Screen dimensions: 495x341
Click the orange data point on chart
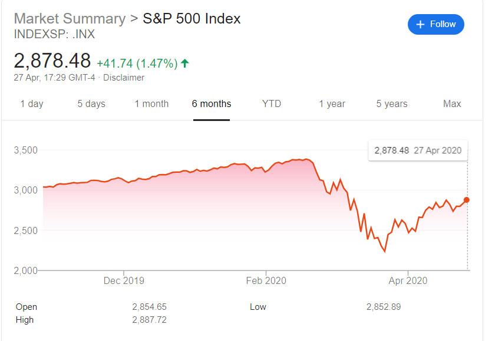coord(467,200)
